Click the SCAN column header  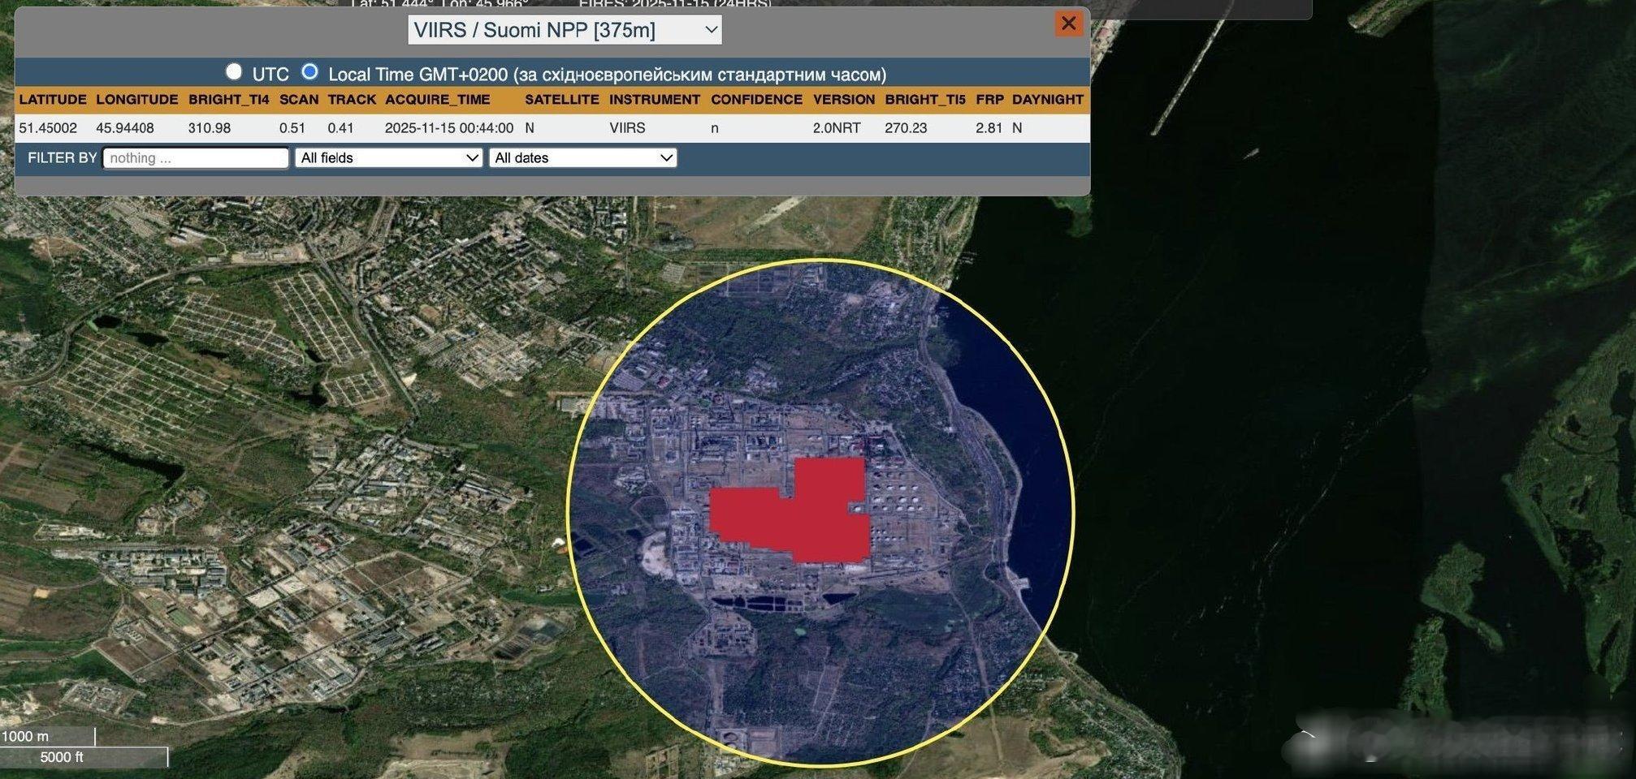[299, 100]
